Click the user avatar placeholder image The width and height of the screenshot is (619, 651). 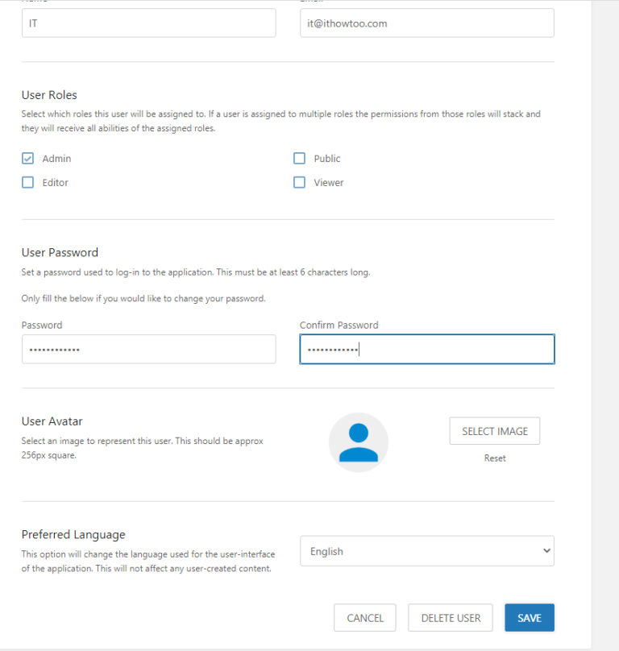coord(359,442)
